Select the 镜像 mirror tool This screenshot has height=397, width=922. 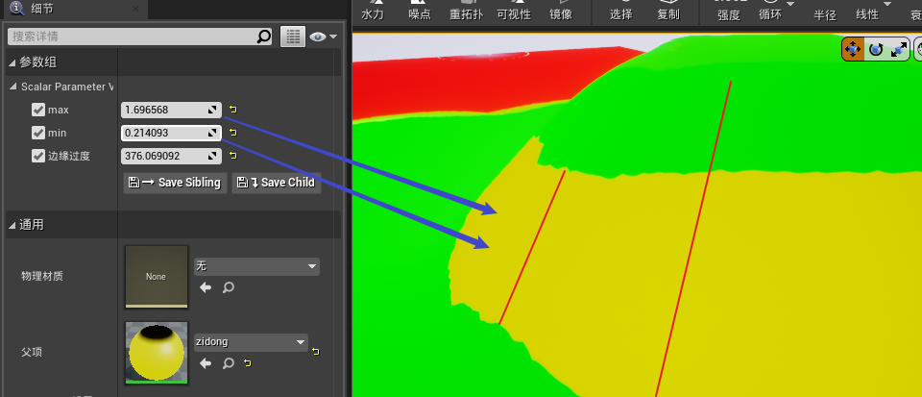(x=560, y=11)
